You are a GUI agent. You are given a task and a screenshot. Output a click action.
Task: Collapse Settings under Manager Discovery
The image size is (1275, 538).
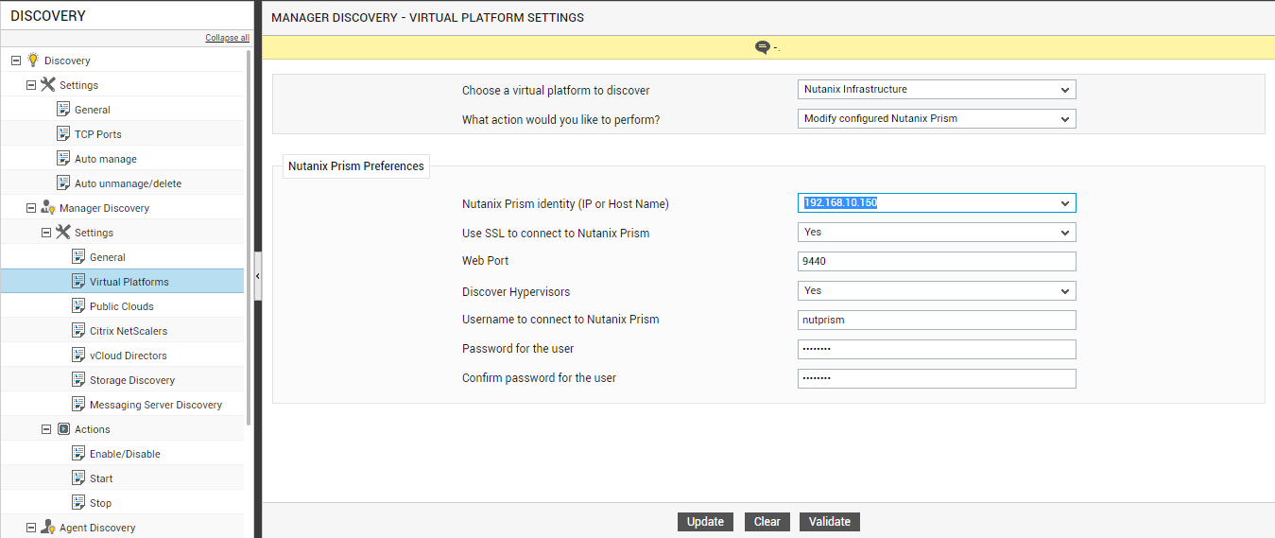(x=45, y=232)
